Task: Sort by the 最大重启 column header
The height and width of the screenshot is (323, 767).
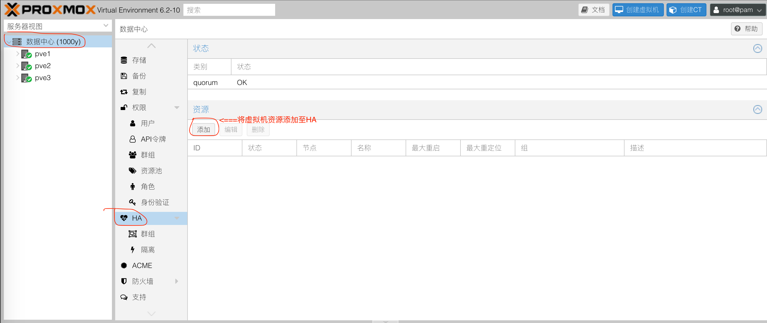Action: click(433, 148)
